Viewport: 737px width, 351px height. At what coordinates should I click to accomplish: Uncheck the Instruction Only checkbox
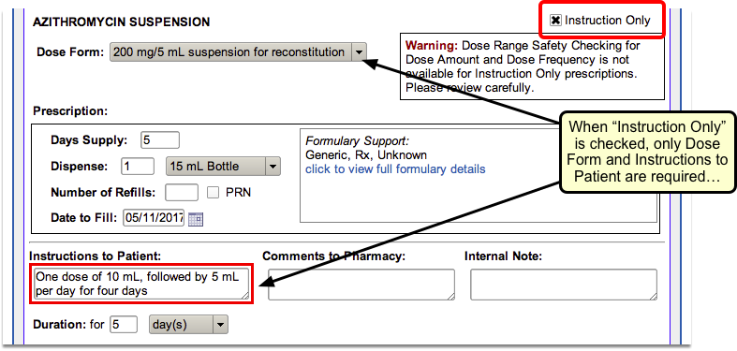coord(555,21)
